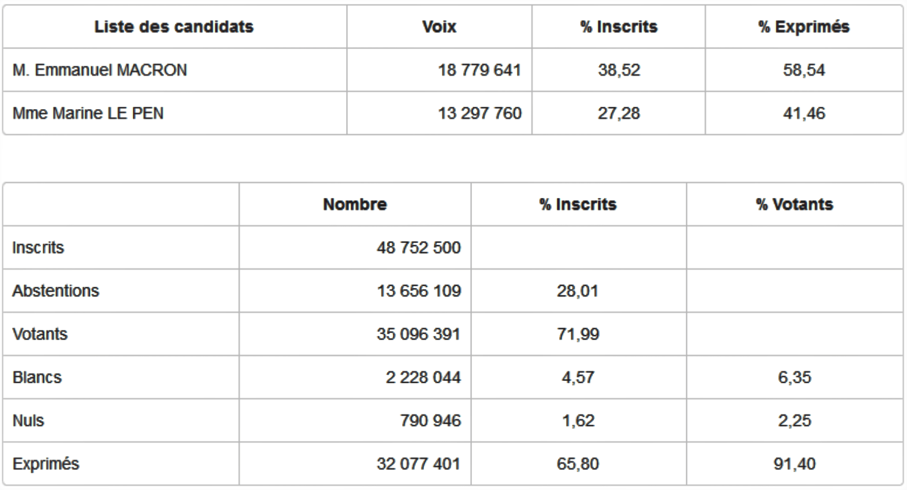Select the 'M. Emmanuel MACRON' row label
This screenshot has width=907, height=490.
coord(100,70)
